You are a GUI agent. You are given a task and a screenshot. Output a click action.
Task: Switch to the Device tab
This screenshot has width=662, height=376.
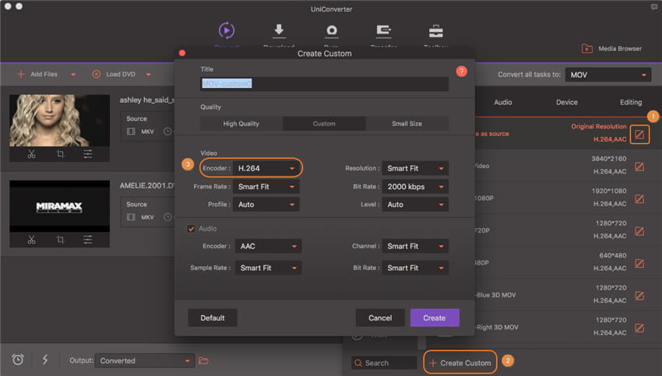click(x=566, y=102)
